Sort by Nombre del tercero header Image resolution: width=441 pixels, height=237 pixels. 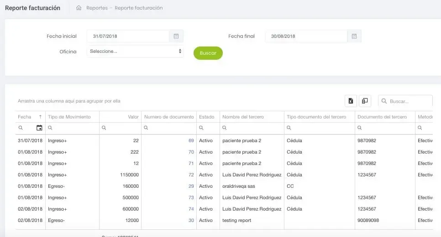tap(243, 117)
